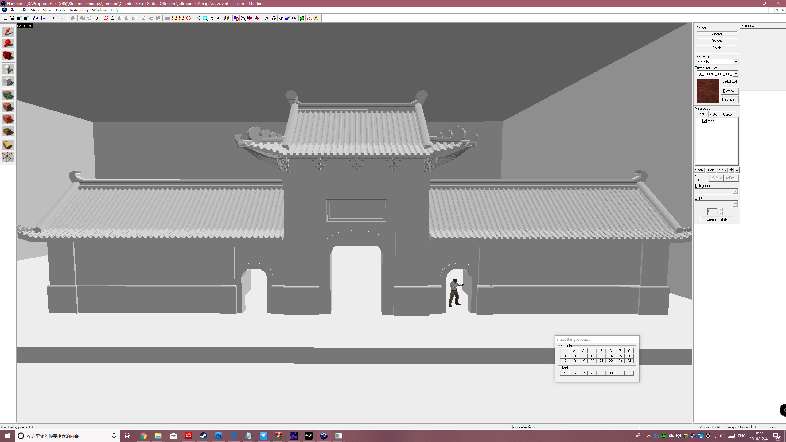The width and height of the screenshot is (786, 442).
Task: Toggle smoothing group 5
Action: (601, 351)
